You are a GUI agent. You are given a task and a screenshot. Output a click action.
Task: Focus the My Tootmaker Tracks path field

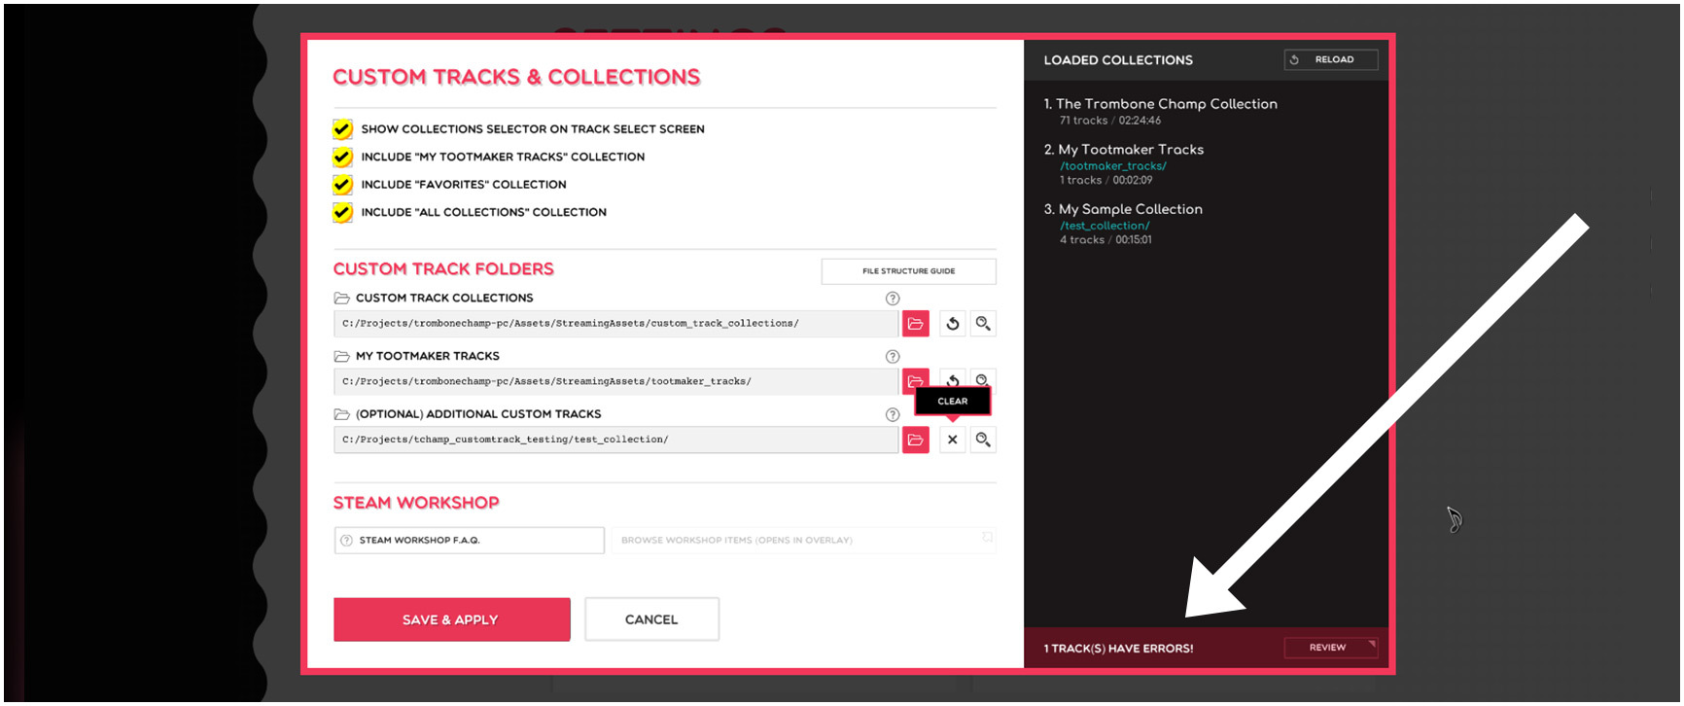(616, 382)
